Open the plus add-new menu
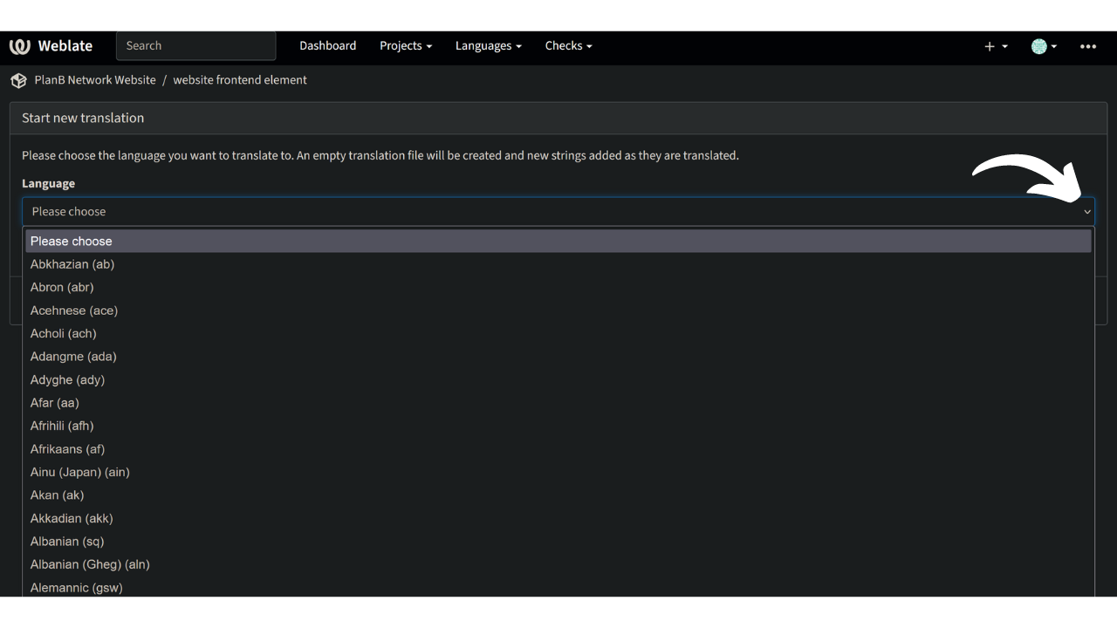The width and height of the screenshot is (1117, 628). 995,46
